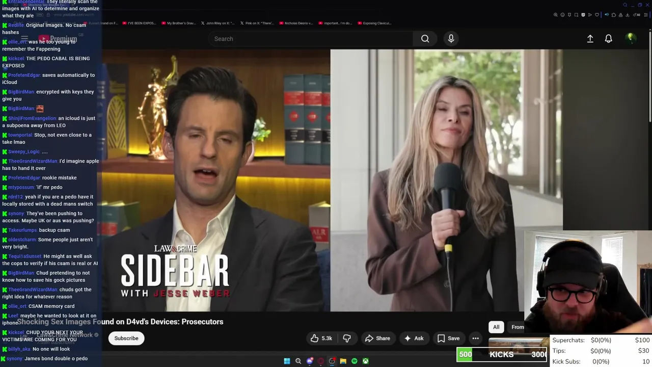The image size is (652, 367).
Task: Click the streamer webcam overlay
Action: pyautogui.click(x=588, y=283)
